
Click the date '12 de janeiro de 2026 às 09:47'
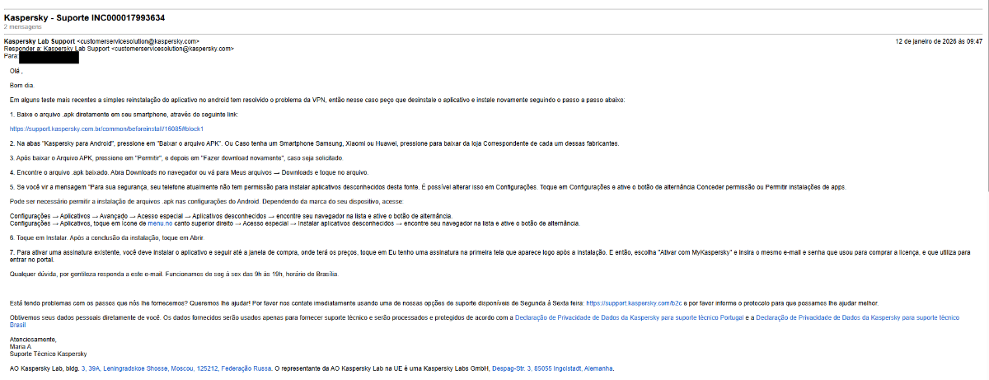coord(939,40)
